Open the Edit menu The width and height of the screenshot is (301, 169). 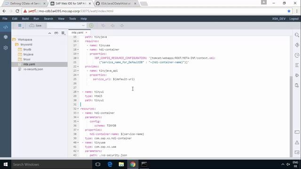click(x=15, y=19)
